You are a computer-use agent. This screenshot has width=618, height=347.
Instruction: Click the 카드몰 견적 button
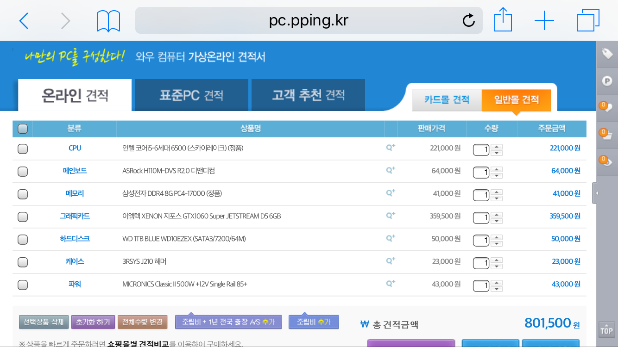click(447, 100)
